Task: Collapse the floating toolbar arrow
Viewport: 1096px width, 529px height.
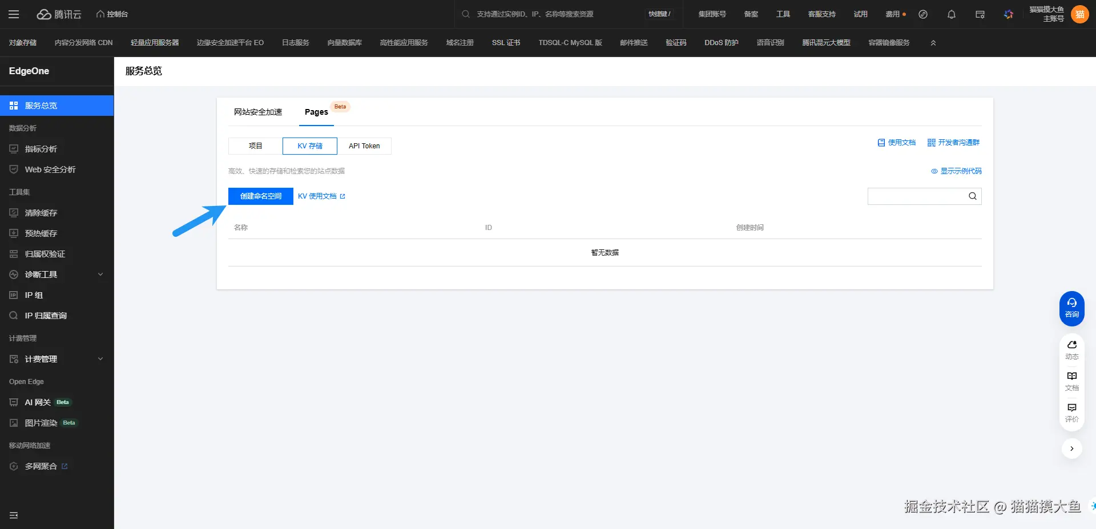Action: point(1071,449)
